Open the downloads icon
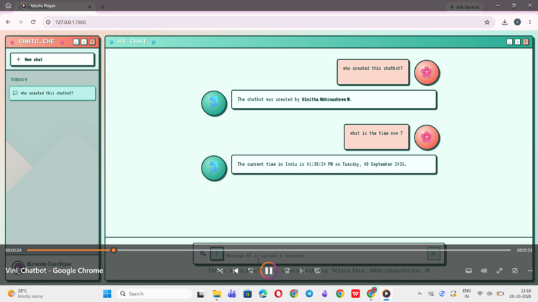The image size is (538, 302). [x=505, y=22]
